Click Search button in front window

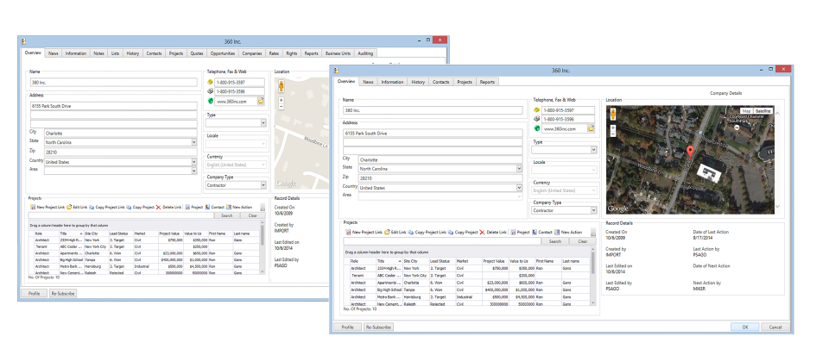555,241
